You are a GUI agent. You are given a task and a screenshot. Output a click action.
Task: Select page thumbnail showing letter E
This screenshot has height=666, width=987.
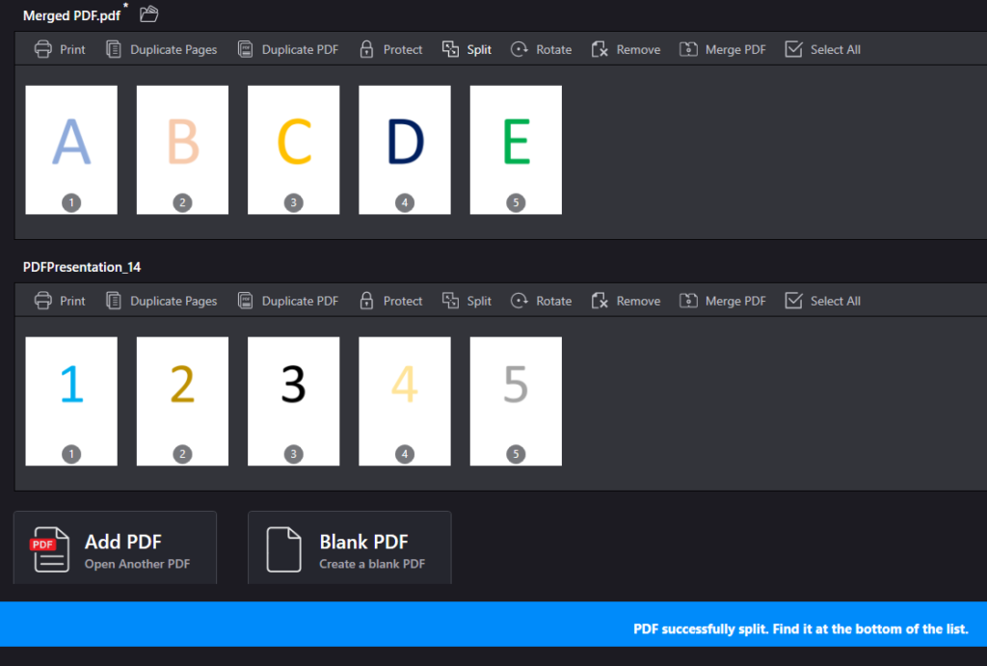[516, 149]
